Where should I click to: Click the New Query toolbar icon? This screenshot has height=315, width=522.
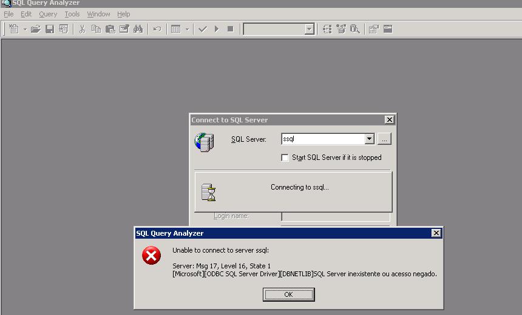click(13, 29)
